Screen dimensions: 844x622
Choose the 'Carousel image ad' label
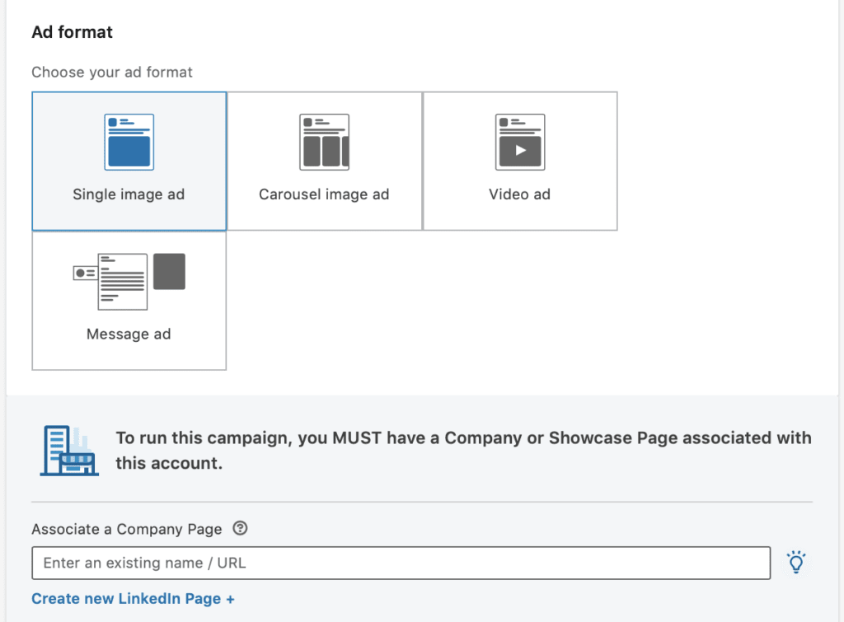[x=324, y=194]
